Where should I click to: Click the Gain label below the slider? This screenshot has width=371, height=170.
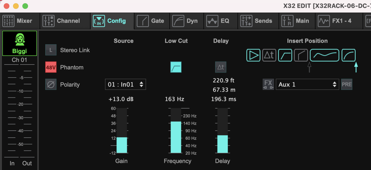click(x=121, y=161)
